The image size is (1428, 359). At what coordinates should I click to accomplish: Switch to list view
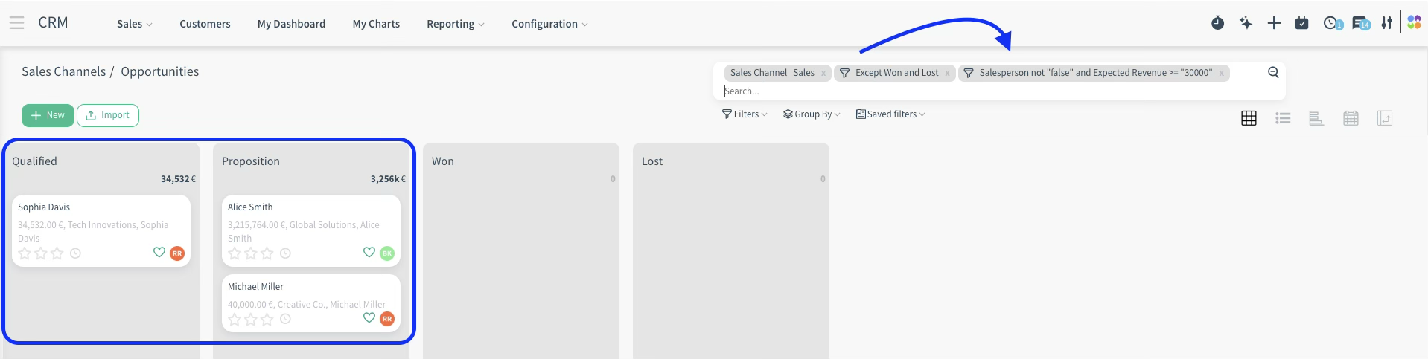[x=1283, y=118]
